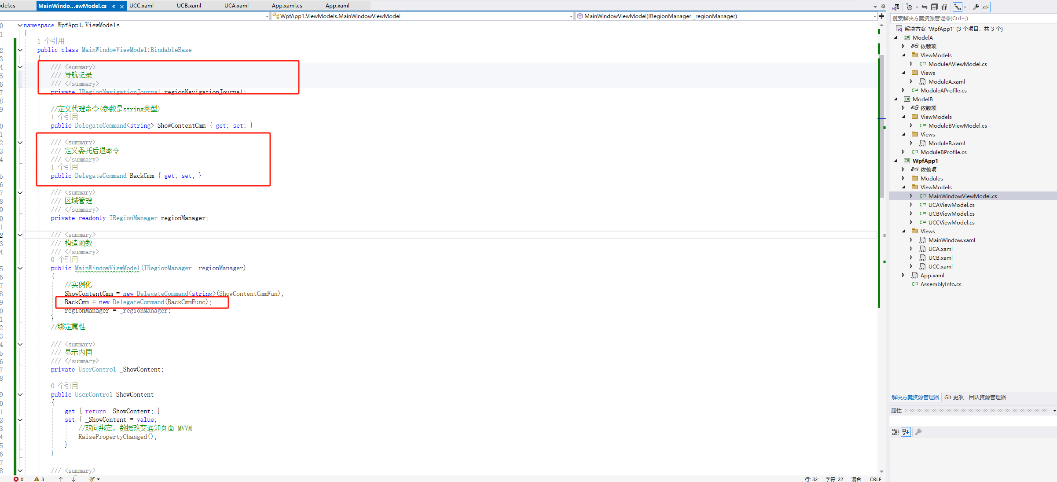Click the error count icon in status bar
Image resolution: width=1057 pixels, height=482 pixels.
(16, 479)
